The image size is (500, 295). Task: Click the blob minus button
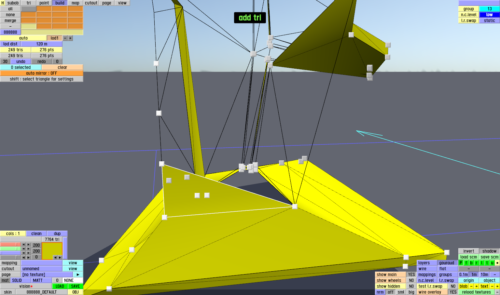(471, 286)
